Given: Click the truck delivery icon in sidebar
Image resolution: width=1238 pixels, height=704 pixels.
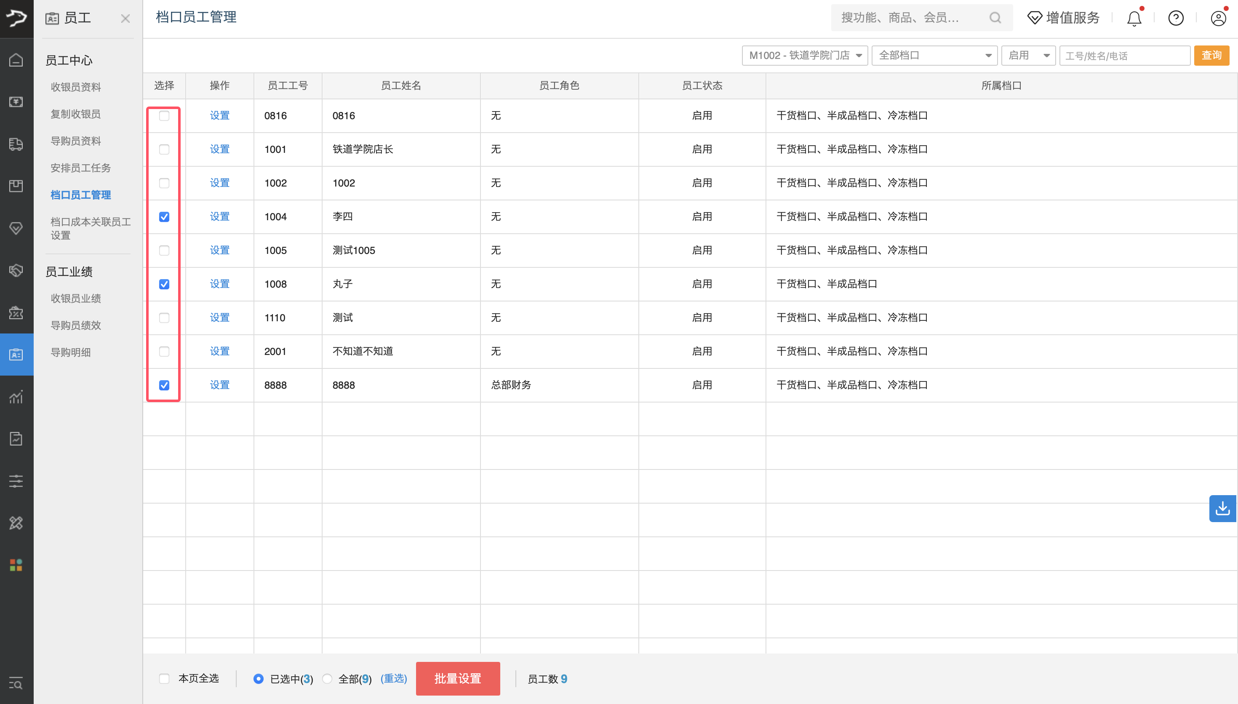Looking at the screenshot, I should pos(16,144).
